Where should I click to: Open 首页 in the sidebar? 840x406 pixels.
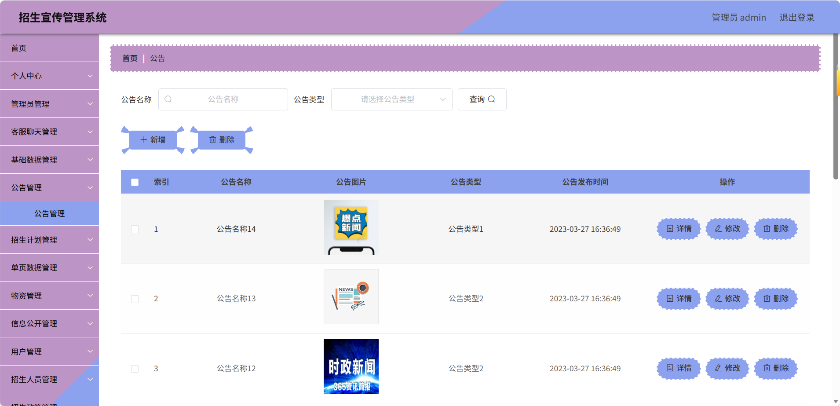[49, 48]
